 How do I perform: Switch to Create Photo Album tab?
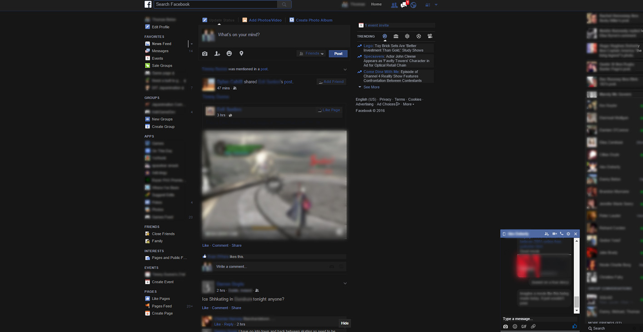pyautogui.click(x=311, y=20)
